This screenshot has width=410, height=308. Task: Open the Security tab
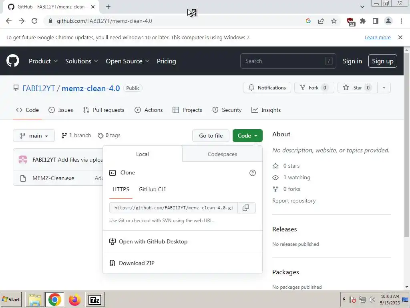(x=227, y=110)
